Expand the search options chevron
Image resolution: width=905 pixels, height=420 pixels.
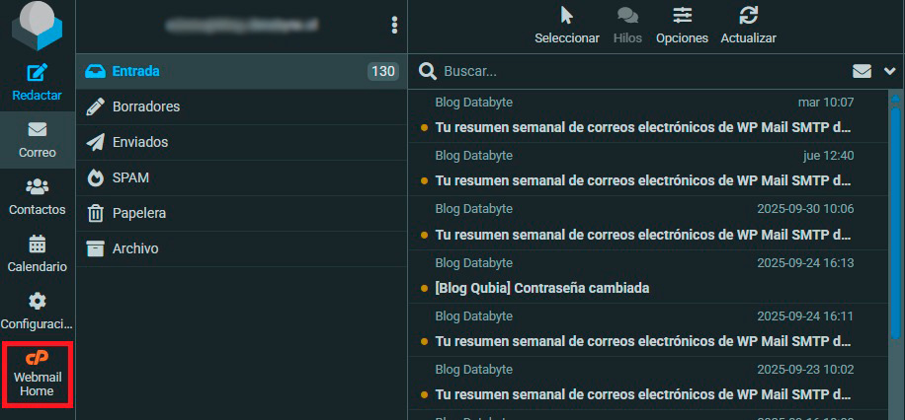point(889,71)
